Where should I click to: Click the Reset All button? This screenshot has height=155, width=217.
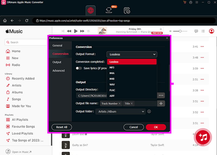tap(62, 127)
